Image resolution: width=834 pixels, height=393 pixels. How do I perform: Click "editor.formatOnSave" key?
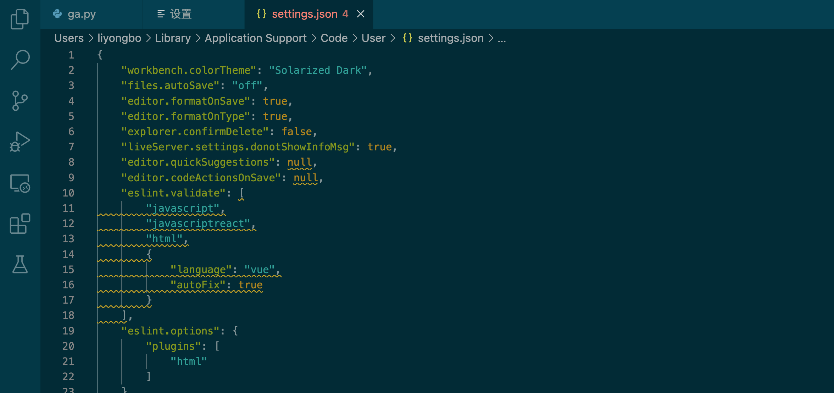pyautogui.click(x=185, y=101)
